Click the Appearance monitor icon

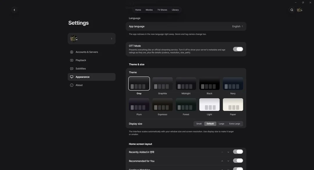pyautogui.click(x=72, y=77)
